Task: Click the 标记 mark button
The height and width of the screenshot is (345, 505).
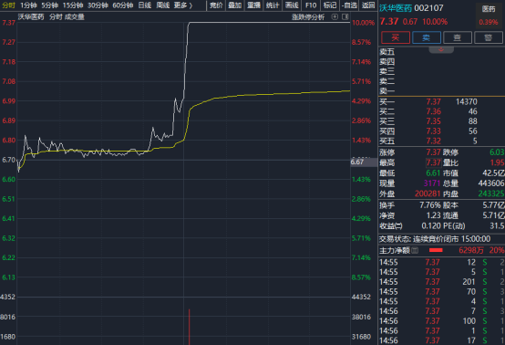Action: point(330,5)
